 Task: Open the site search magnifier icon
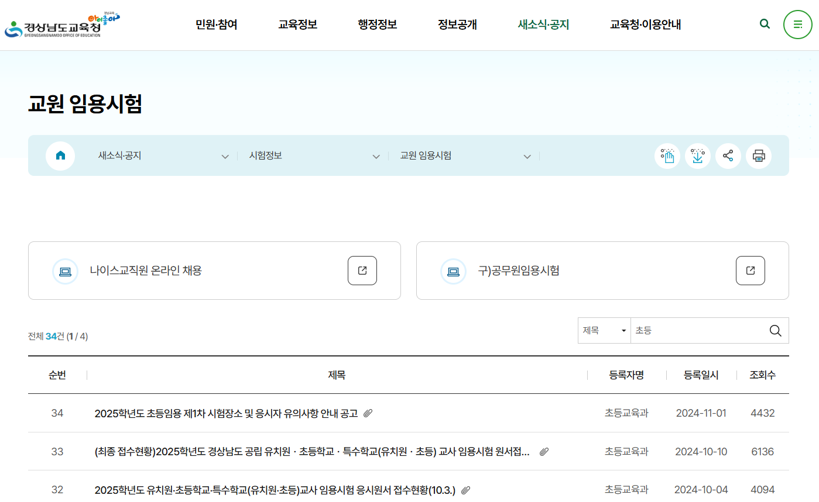pos(765,24)
